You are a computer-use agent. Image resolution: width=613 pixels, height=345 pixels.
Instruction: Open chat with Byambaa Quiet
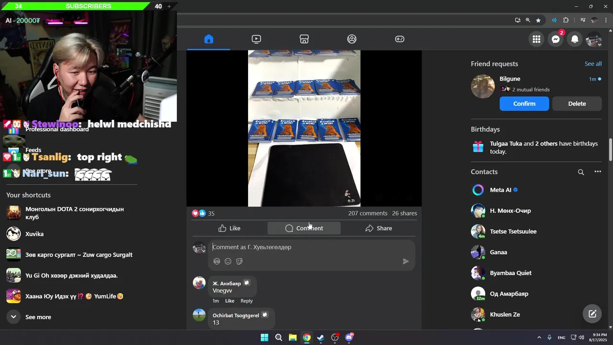pyautogui.click(x=536, y=273)
